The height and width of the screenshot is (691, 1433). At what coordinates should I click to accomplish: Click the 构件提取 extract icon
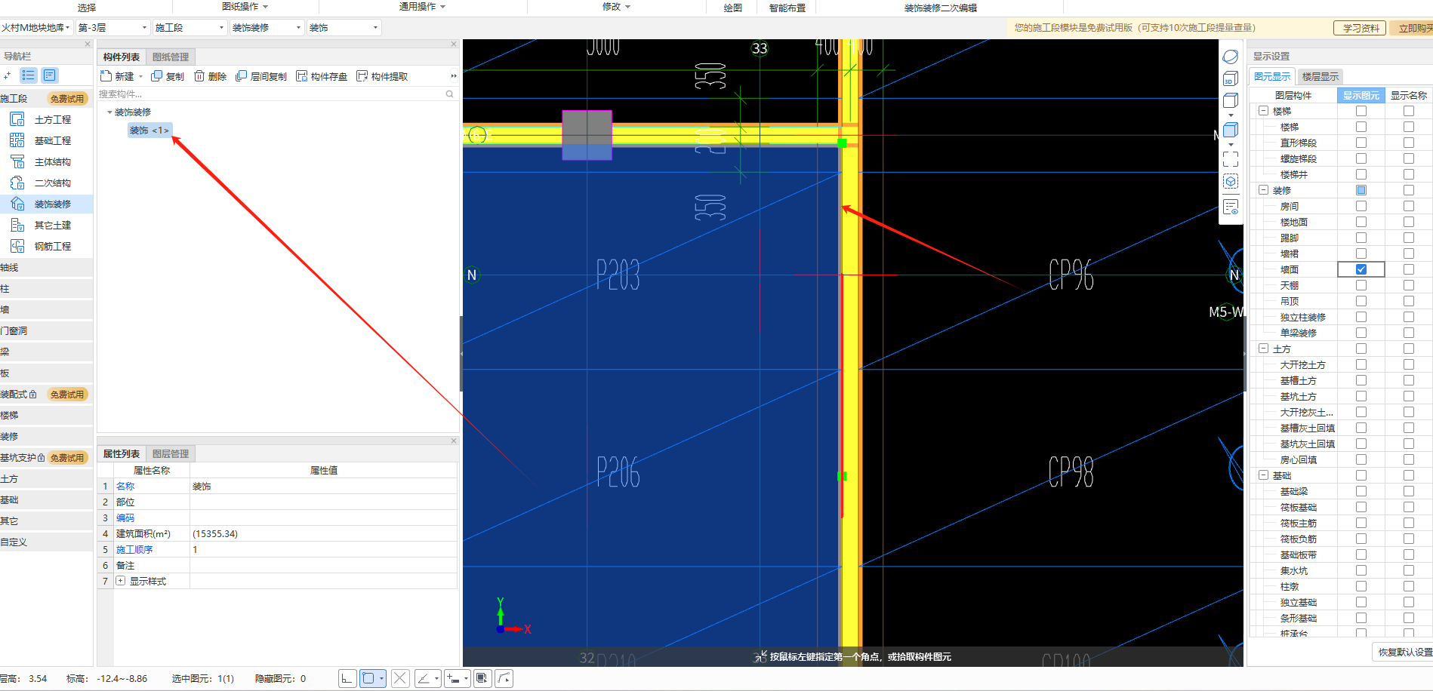click(362, 76)
